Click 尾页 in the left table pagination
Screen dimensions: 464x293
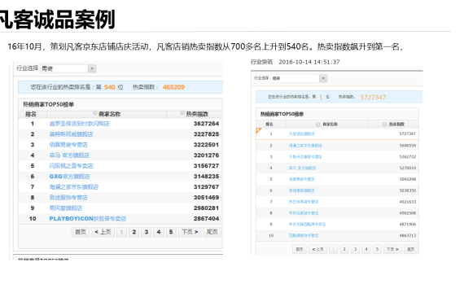tap(212, 232)
